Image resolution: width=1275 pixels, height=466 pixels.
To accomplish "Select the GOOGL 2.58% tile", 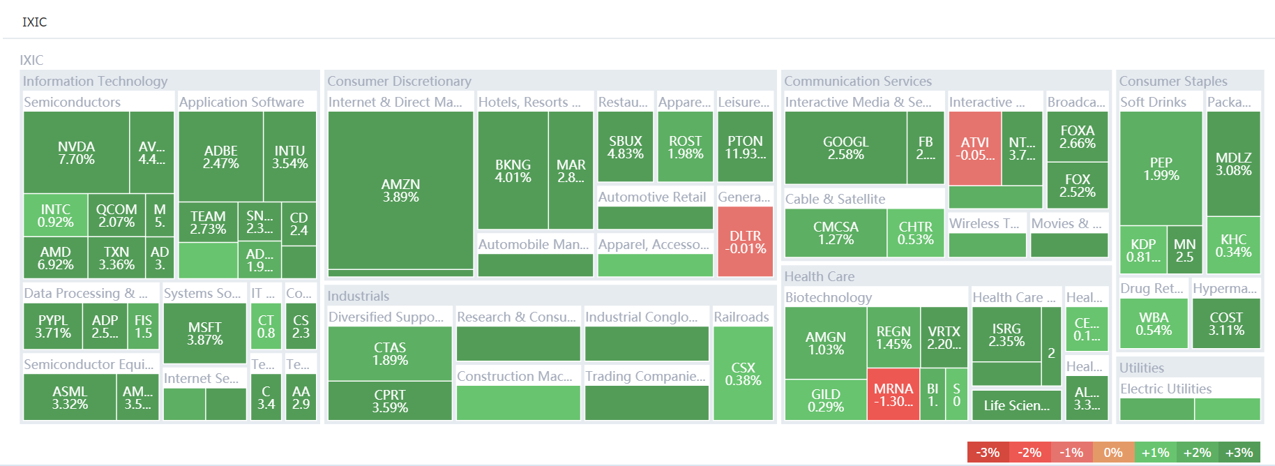I will 845,148.
